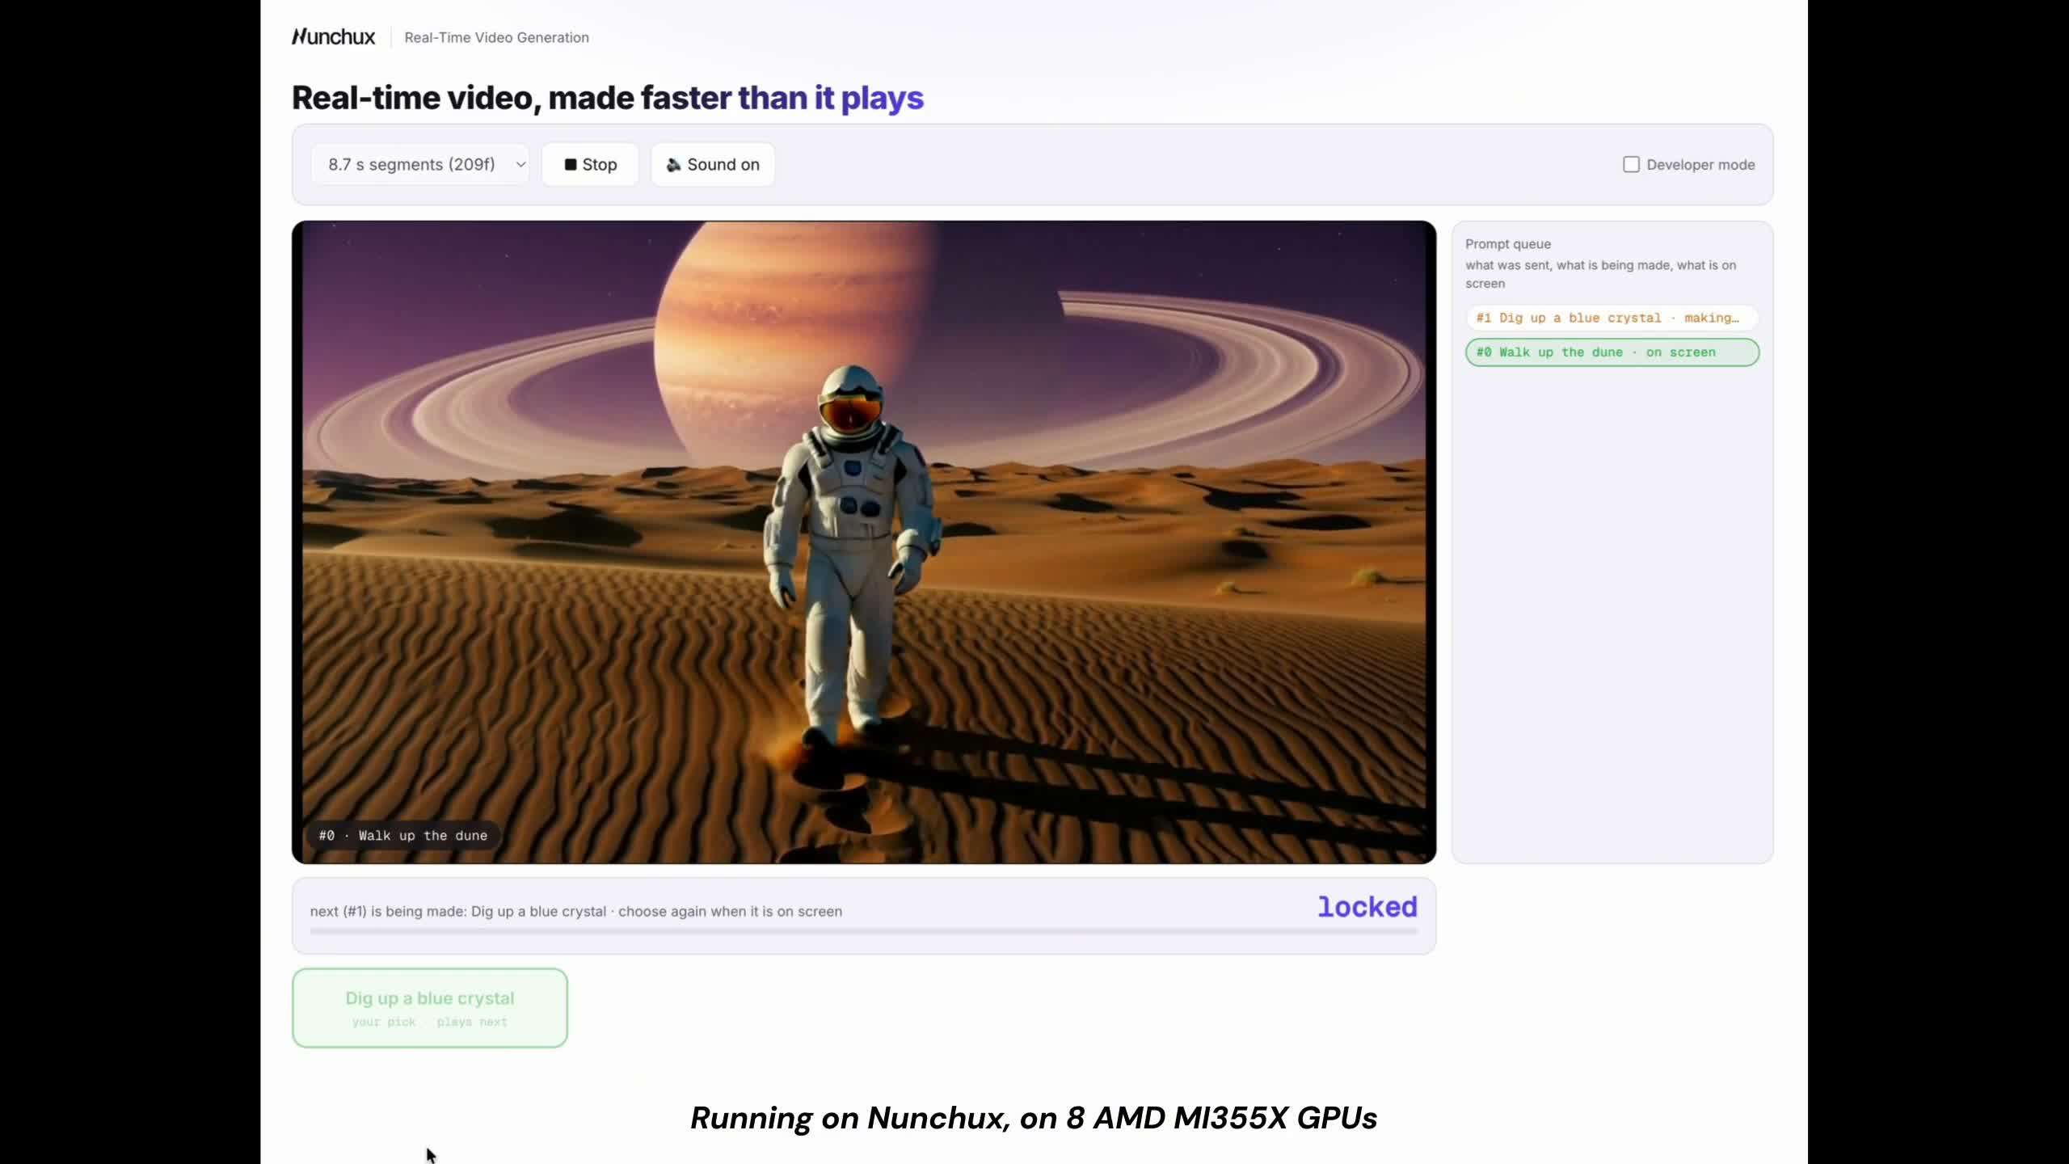2069x1164 pixels.
Task: Toggle the Sound on button
Action: [713, 164]
